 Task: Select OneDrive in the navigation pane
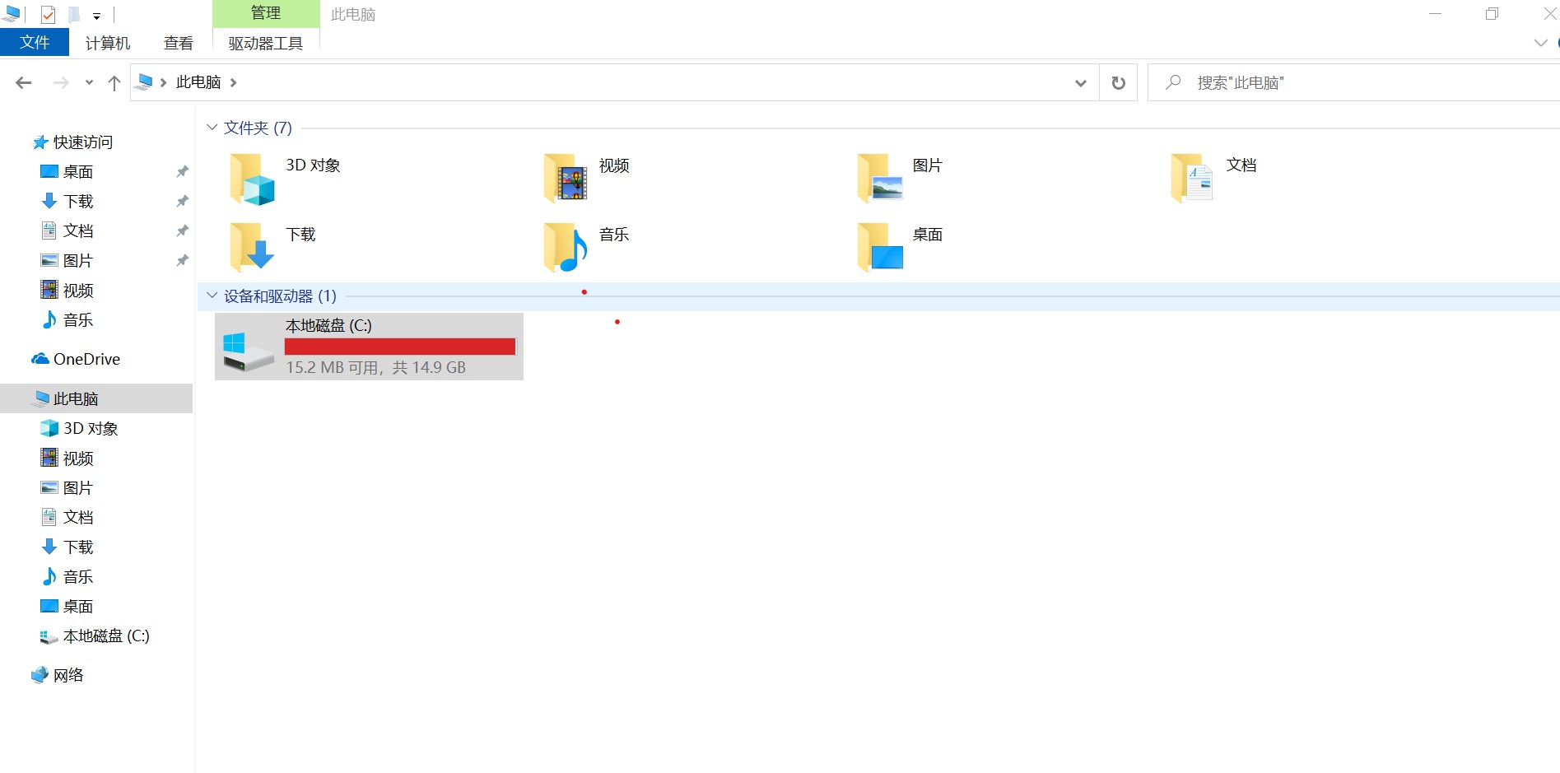[76, 359]
